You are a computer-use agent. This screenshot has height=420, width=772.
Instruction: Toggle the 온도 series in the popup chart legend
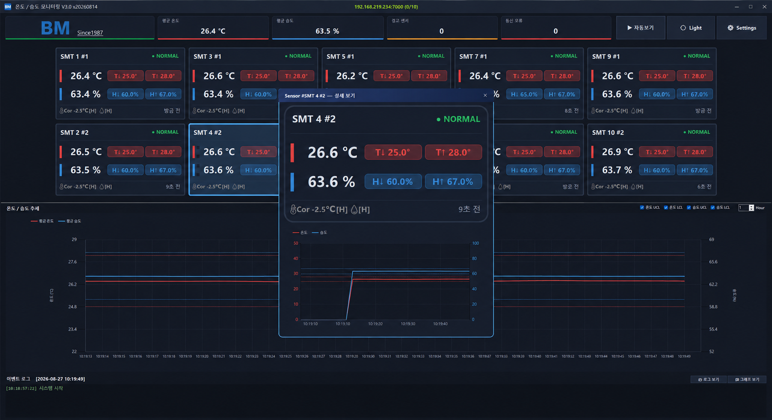tap(300, 232)
